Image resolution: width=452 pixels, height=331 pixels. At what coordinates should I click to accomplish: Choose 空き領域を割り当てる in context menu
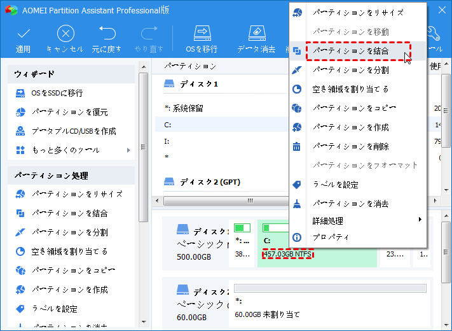358,89
